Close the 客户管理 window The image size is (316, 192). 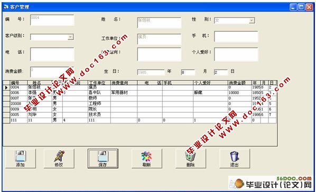click(309, 7)
